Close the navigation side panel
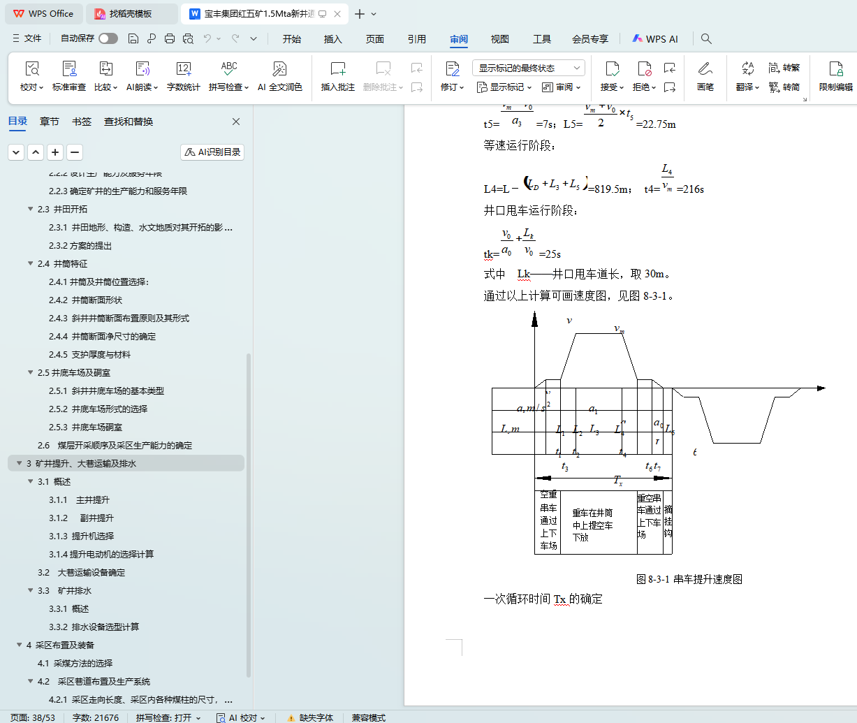Screen dimensions: 857x723 (236, 122)
